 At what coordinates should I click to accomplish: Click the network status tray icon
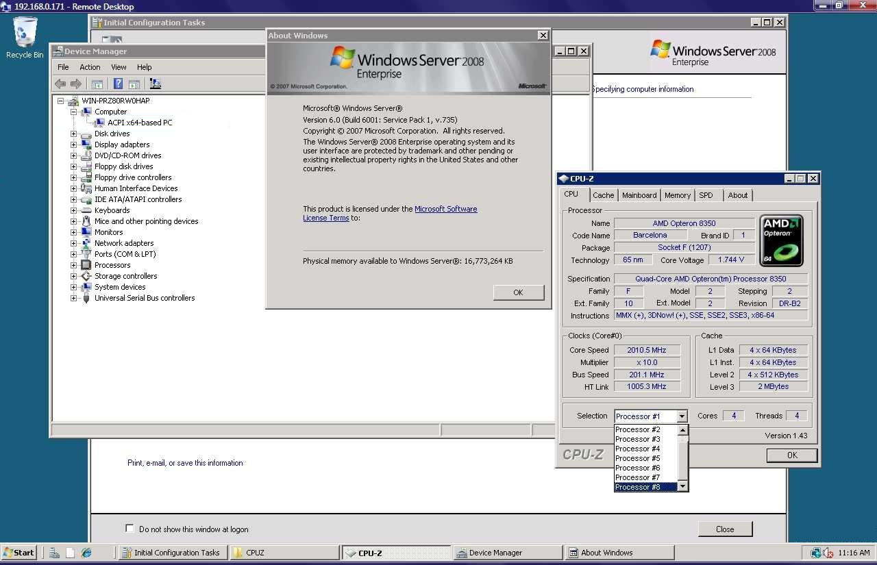(x=816, y=553)
